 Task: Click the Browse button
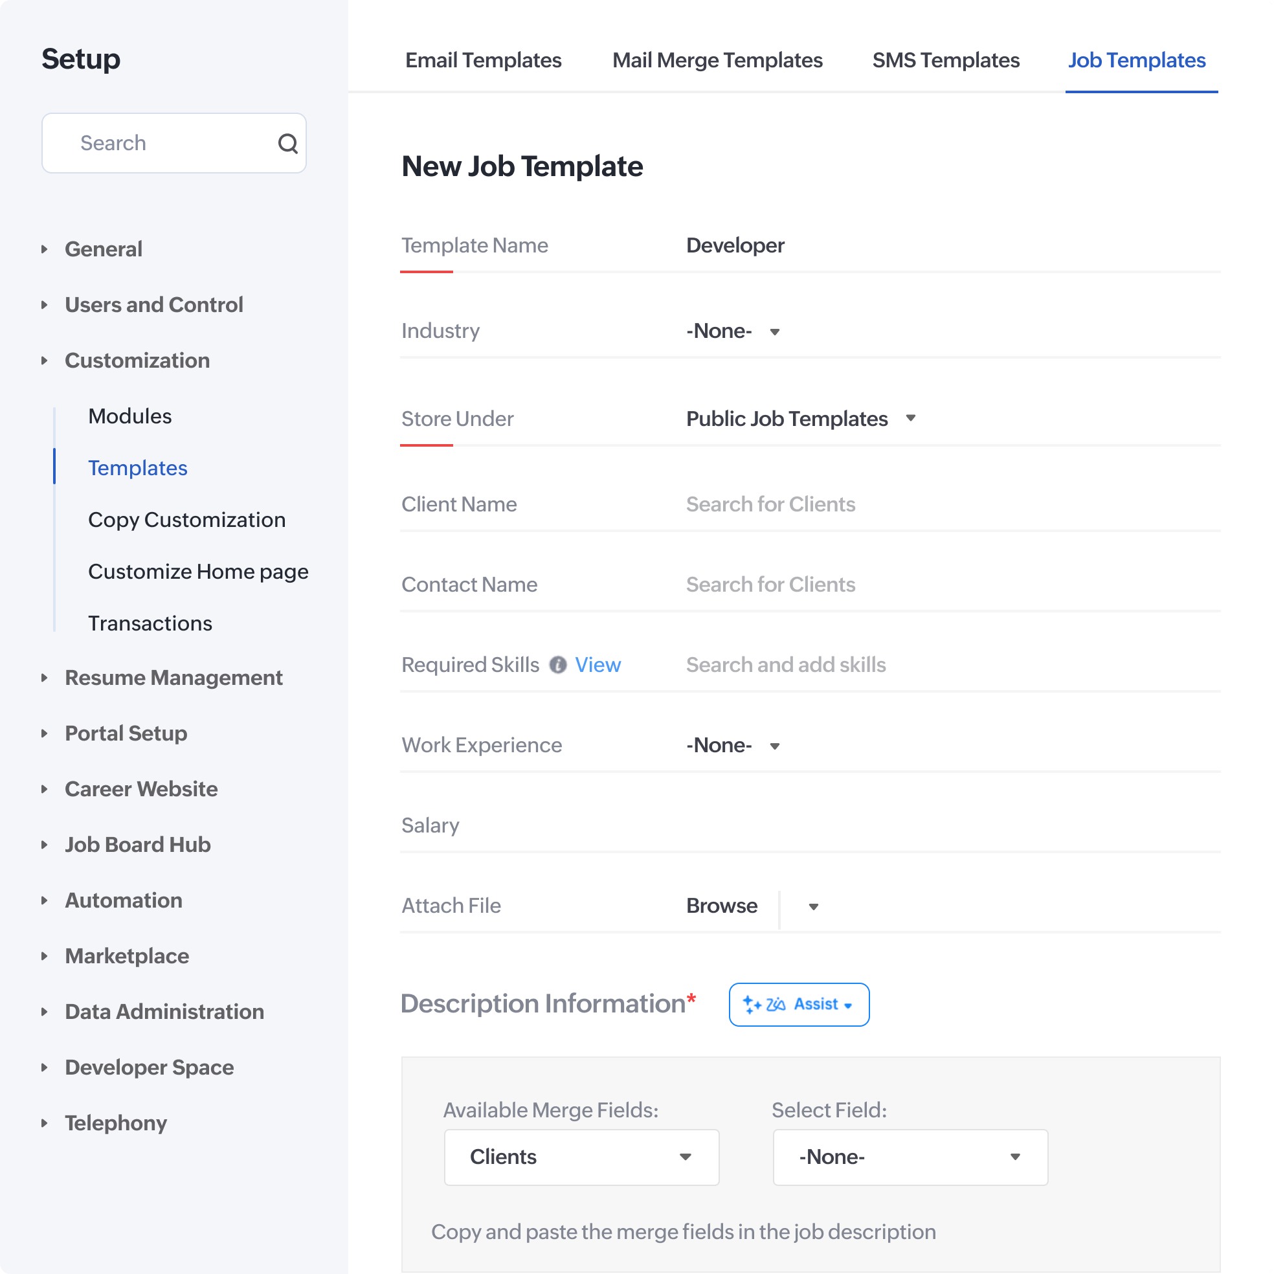[721, 906]
